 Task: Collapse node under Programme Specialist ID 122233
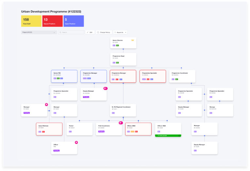[220, 101]
